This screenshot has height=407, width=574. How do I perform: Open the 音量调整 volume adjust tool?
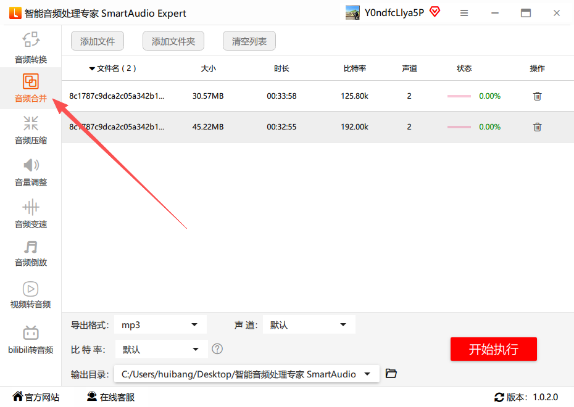[x=31, y=171]
